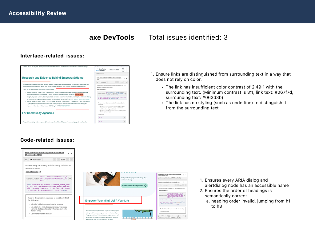Go to previous issue arrow in ARIA panel

pos(58,160)
